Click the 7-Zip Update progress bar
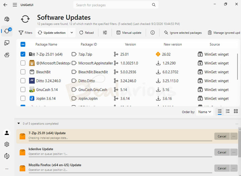This screenshot has height=176, width=241. pyautogui.click(x=120, y=141)
